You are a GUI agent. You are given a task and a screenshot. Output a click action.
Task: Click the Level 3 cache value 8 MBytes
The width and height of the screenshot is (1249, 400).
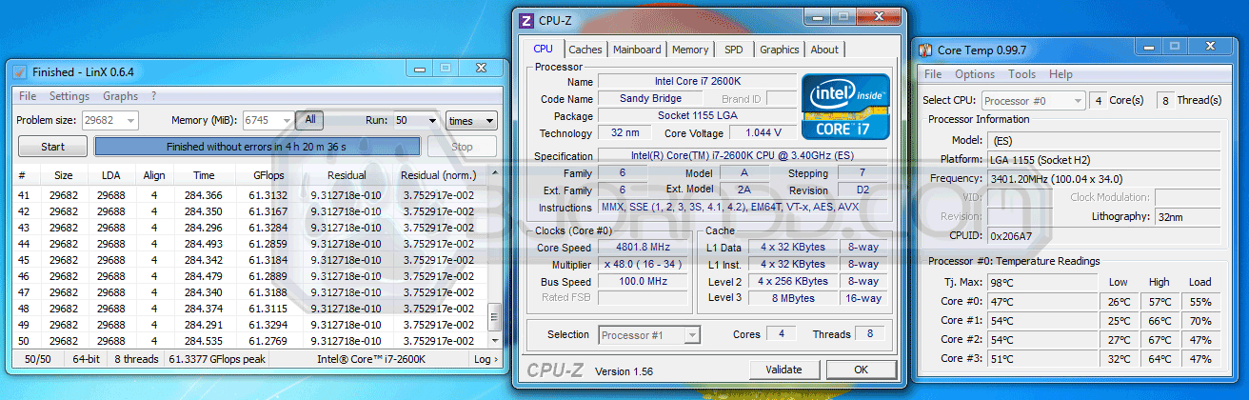pyautogui.click(x=792, y=298)
